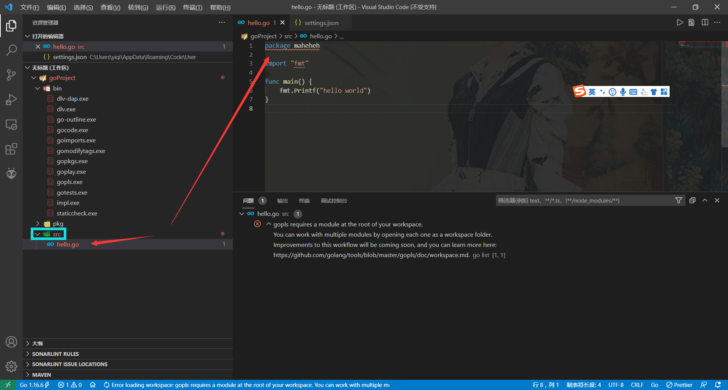Open the problems filter funnel icon
Viewport: 728px width, 390px height.
tap(679, 200)
